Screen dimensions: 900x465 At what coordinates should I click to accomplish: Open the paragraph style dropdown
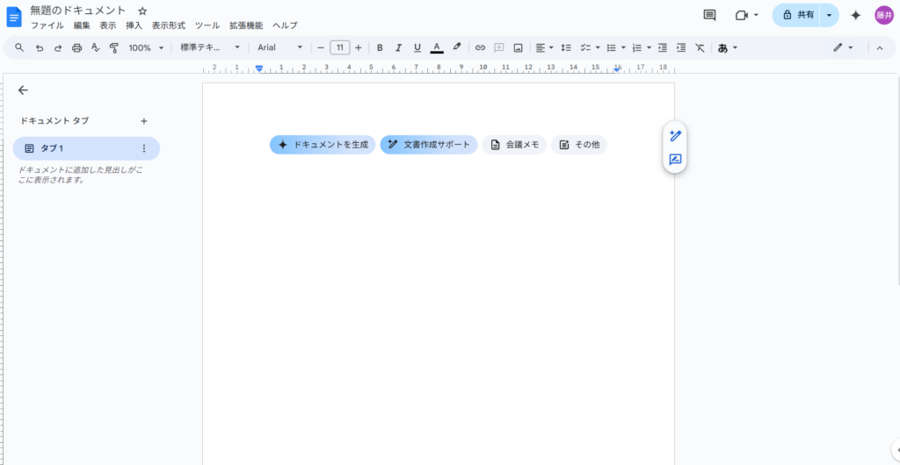pos(209,47)
